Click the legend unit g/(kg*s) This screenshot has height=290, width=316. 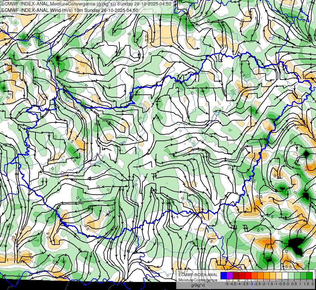click(198, 285)
